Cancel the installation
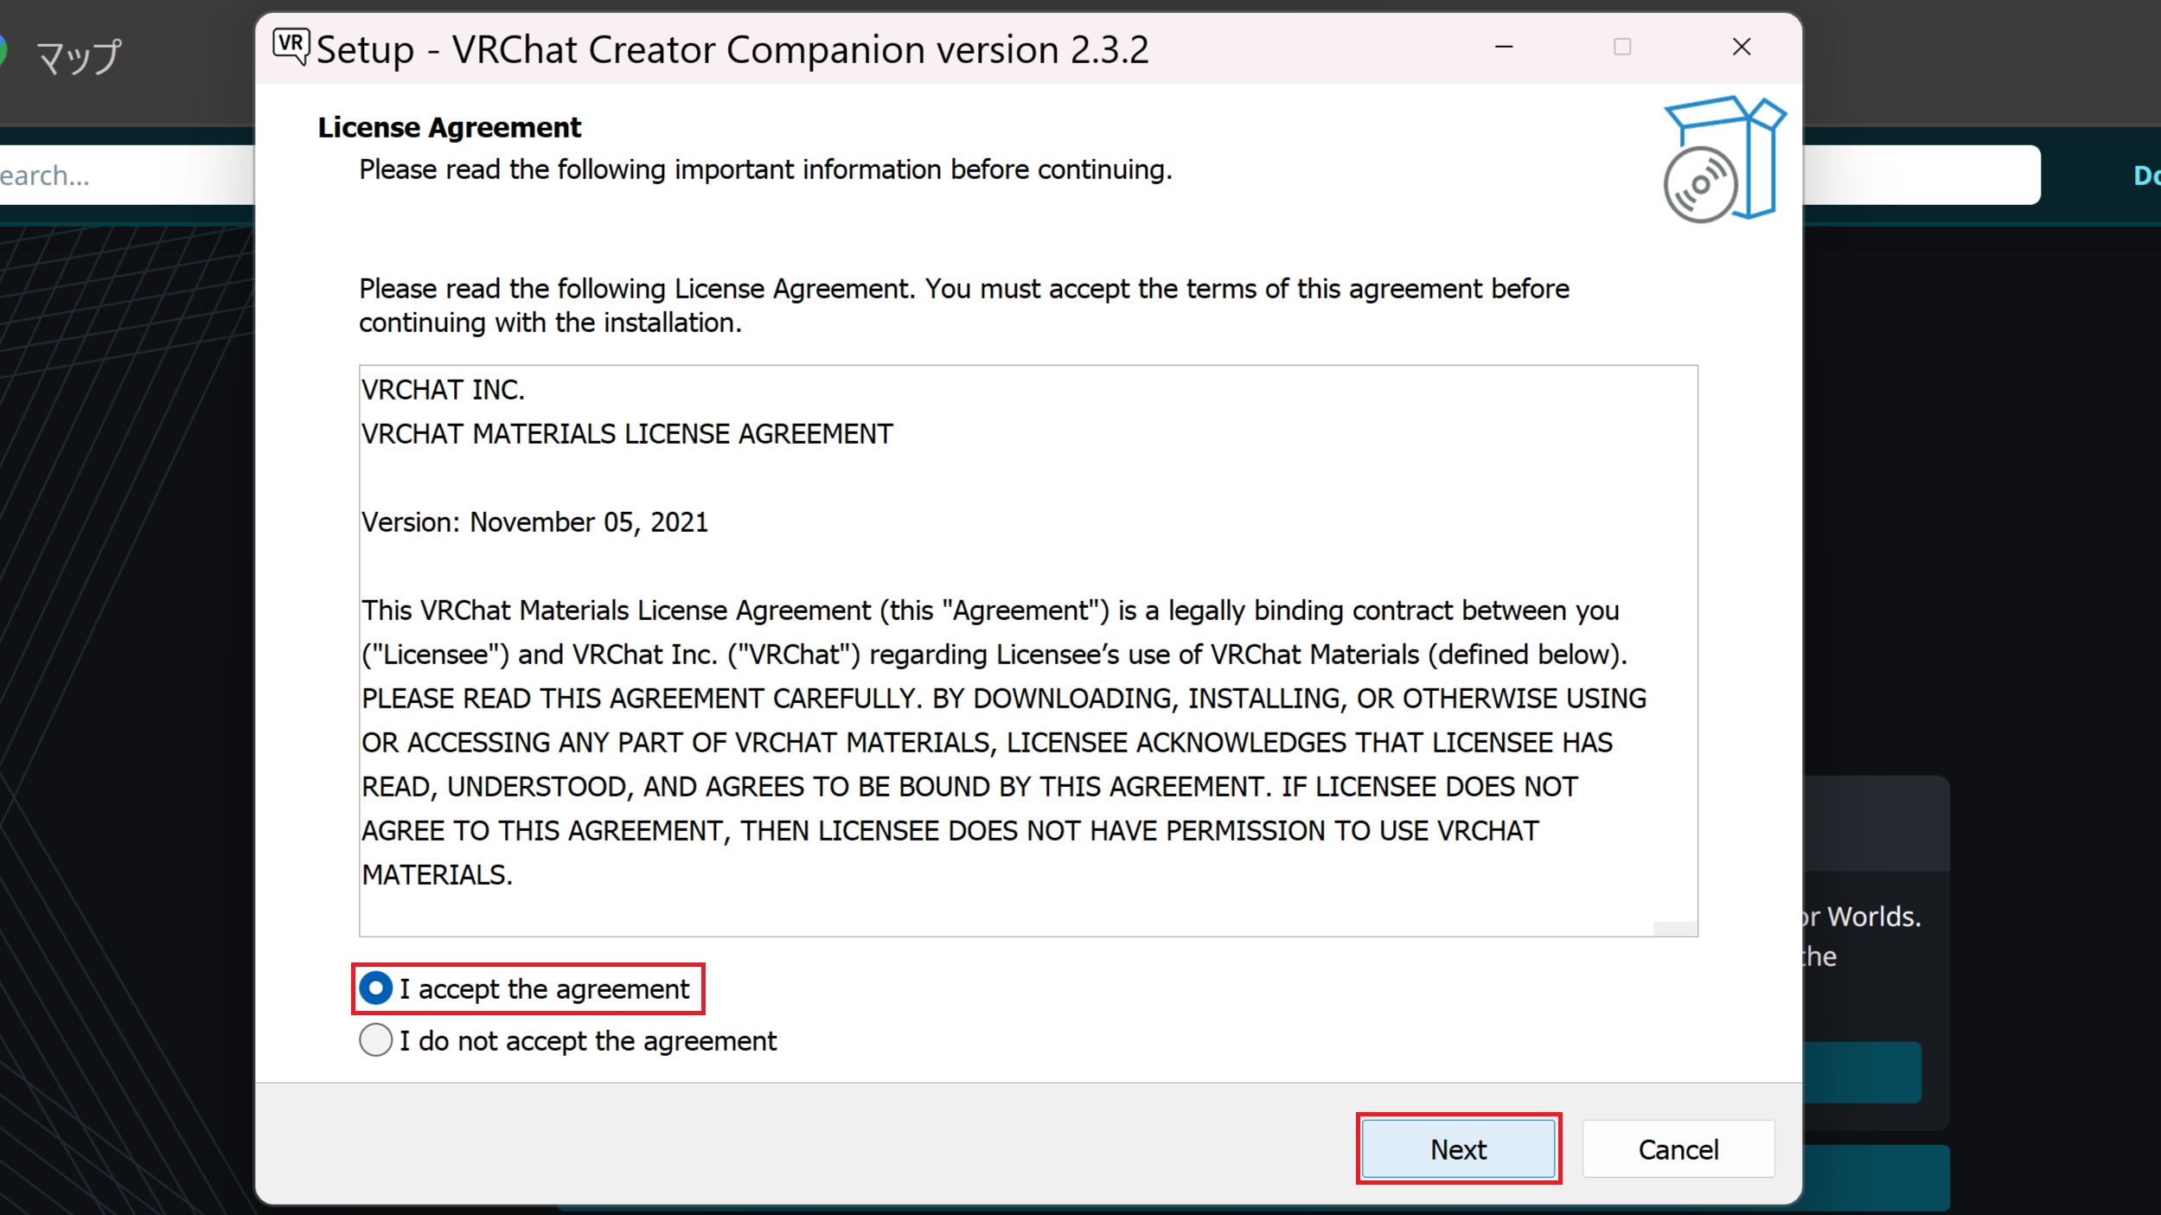Screen dimensions: 2161x1215 1678,1149
